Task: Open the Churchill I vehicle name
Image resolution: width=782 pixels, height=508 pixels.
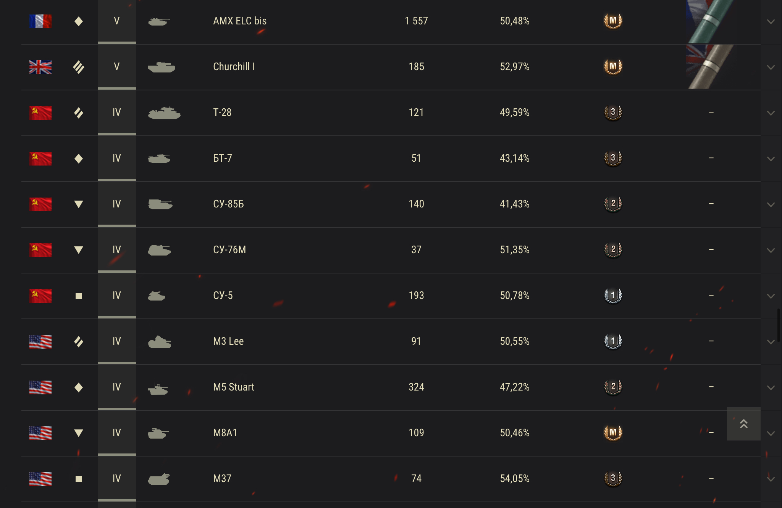Action: coord(234,67)
